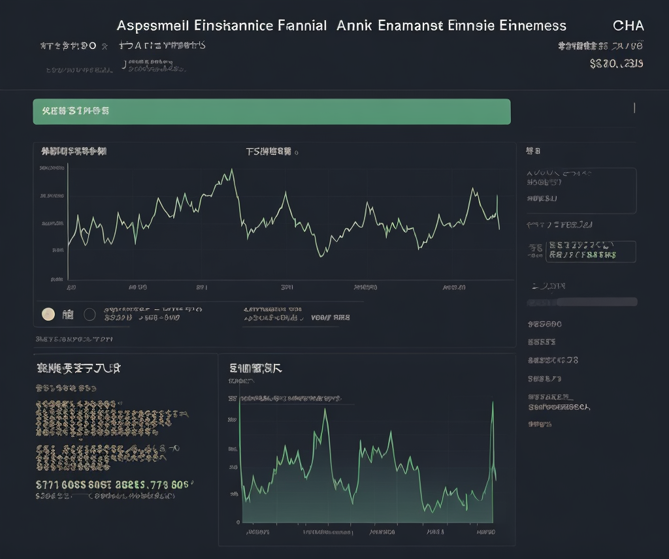Click the outlined input box with green text in the sidebar
669x559 pixels.
tap(591, 251)
